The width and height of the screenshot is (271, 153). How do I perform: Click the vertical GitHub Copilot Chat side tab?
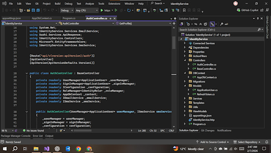point(267,27)
